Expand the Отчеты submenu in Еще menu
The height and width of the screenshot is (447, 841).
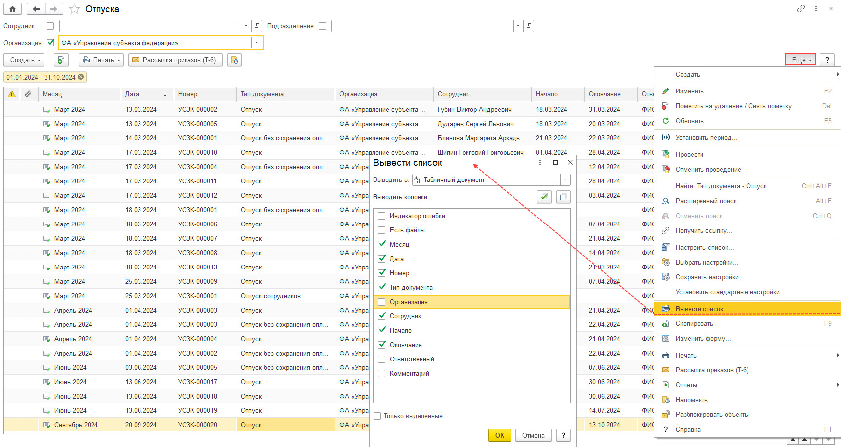[747, 385]
